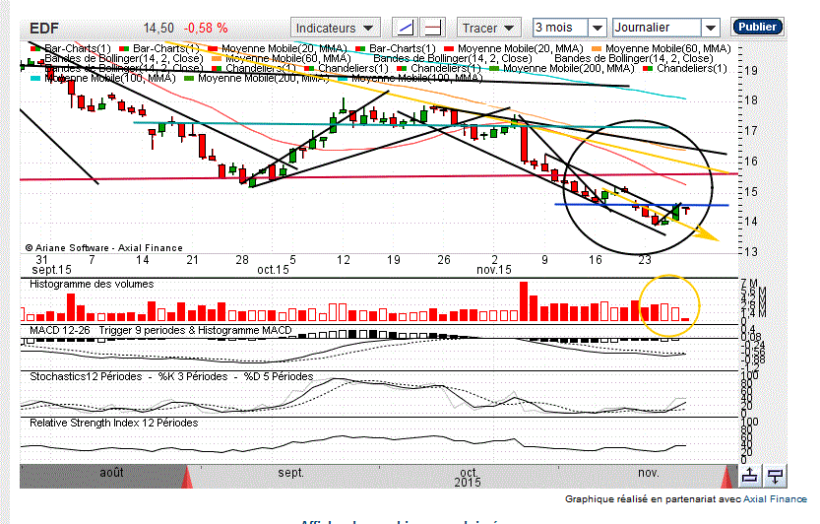Image resolution: width=820 pixels, height=524 pixels.
Task: Click the sept.15 date axis label
Action: (x=51, y=270)
